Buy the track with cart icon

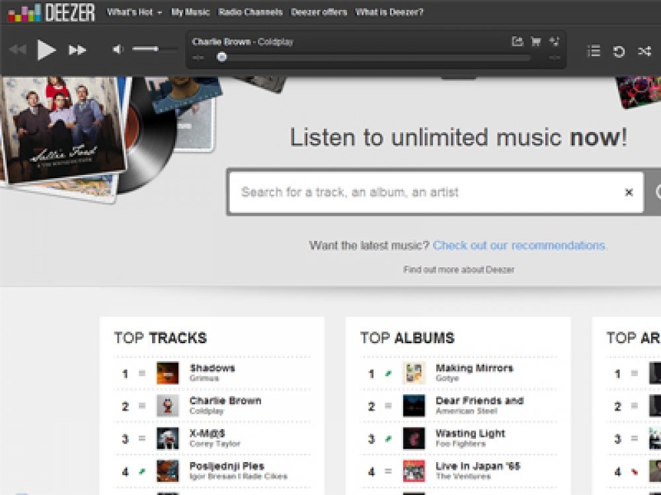536,41
